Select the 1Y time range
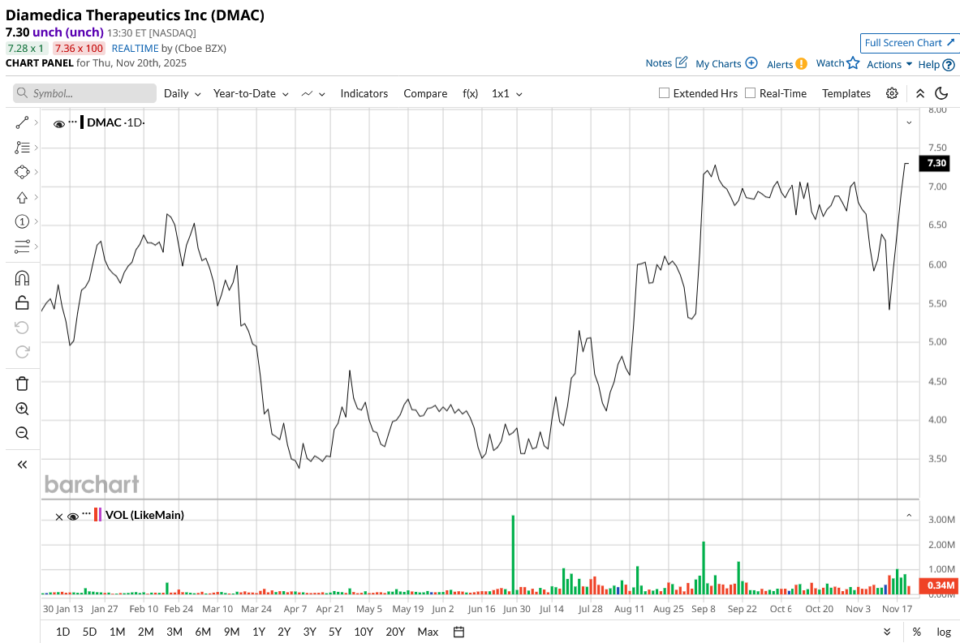 point(259,632)
